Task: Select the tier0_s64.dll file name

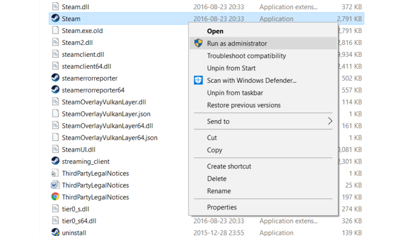Action: pyautogui.click(x=79, y=221)
